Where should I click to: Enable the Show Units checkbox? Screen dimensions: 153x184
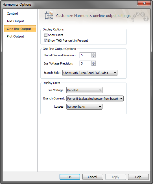tap(45, 35)
